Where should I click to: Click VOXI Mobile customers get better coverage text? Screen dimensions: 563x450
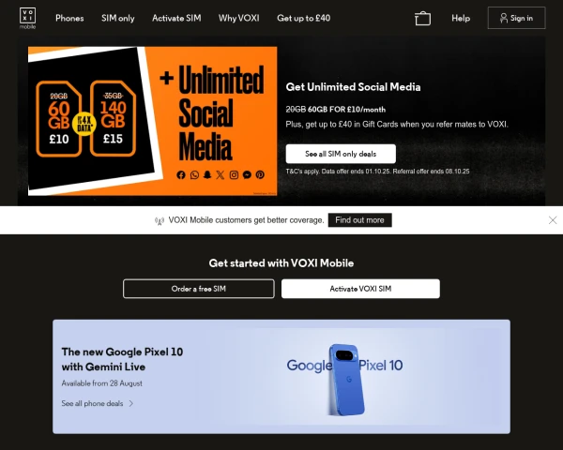pyautogui.click(x=246, y=220)
